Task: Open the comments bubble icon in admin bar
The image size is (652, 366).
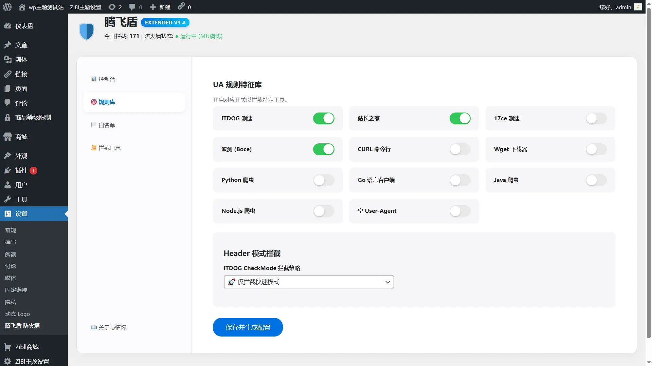Action: tap(132, 7)
